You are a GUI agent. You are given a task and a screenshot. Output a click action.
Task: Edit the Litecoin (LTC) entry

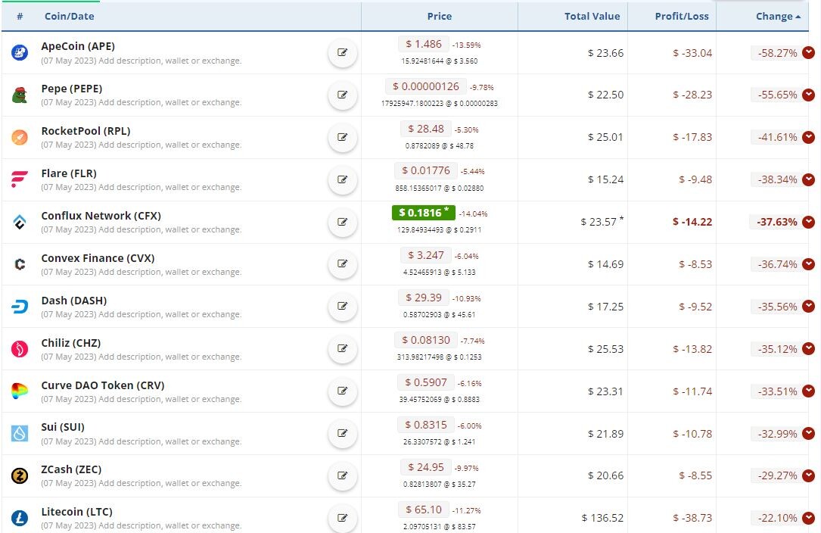coord(343,519)
